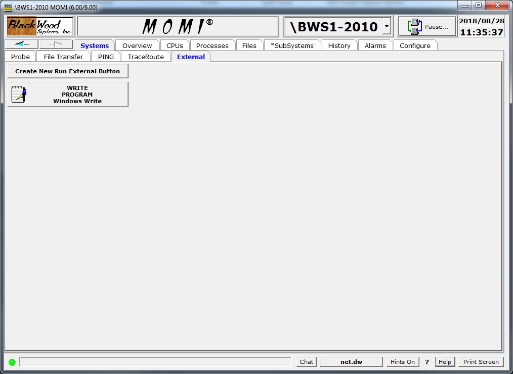Click the \BWS1-2010 system name field
The image size is (513, 374).
333,26
